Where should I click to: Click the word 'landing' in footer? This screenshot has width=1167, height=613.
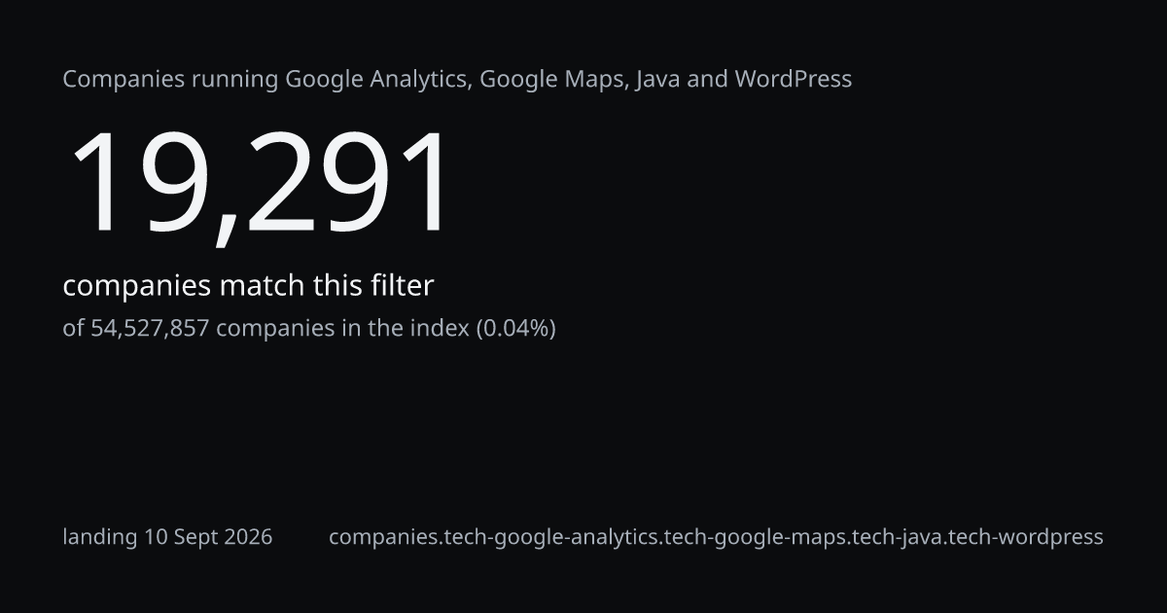click(x=100, y=537)
